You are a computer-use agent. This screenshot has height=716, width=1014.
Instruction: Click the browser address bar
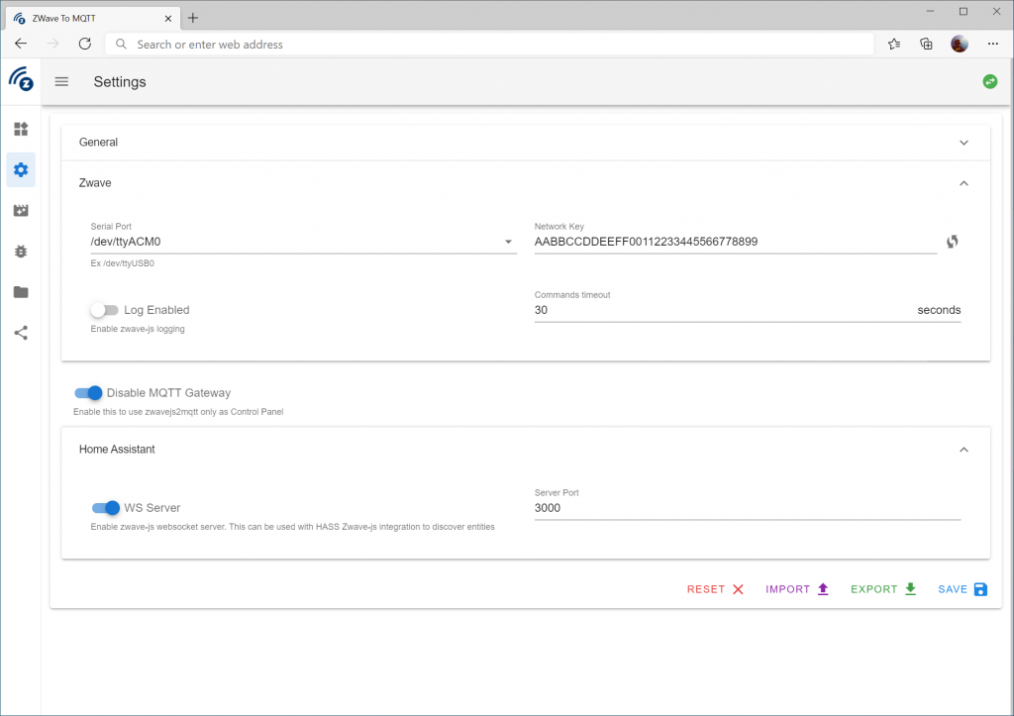(489, 44)
